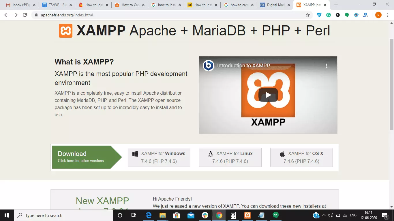This screenshot has height=221, width=394.
Task: Open the orange 'k' profile avatar
Action: pyautogui.click(x=378, y=15)
